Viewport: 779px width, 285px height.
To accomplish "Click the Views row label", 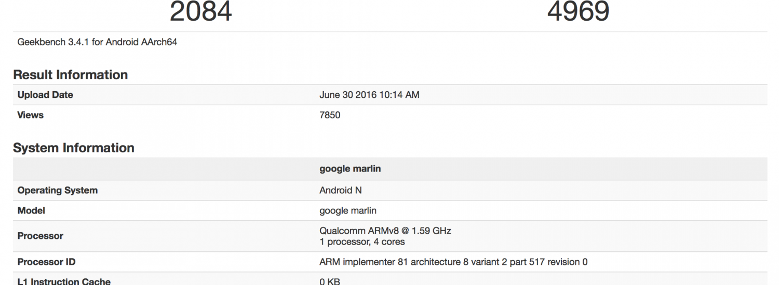I will (31, 115).
